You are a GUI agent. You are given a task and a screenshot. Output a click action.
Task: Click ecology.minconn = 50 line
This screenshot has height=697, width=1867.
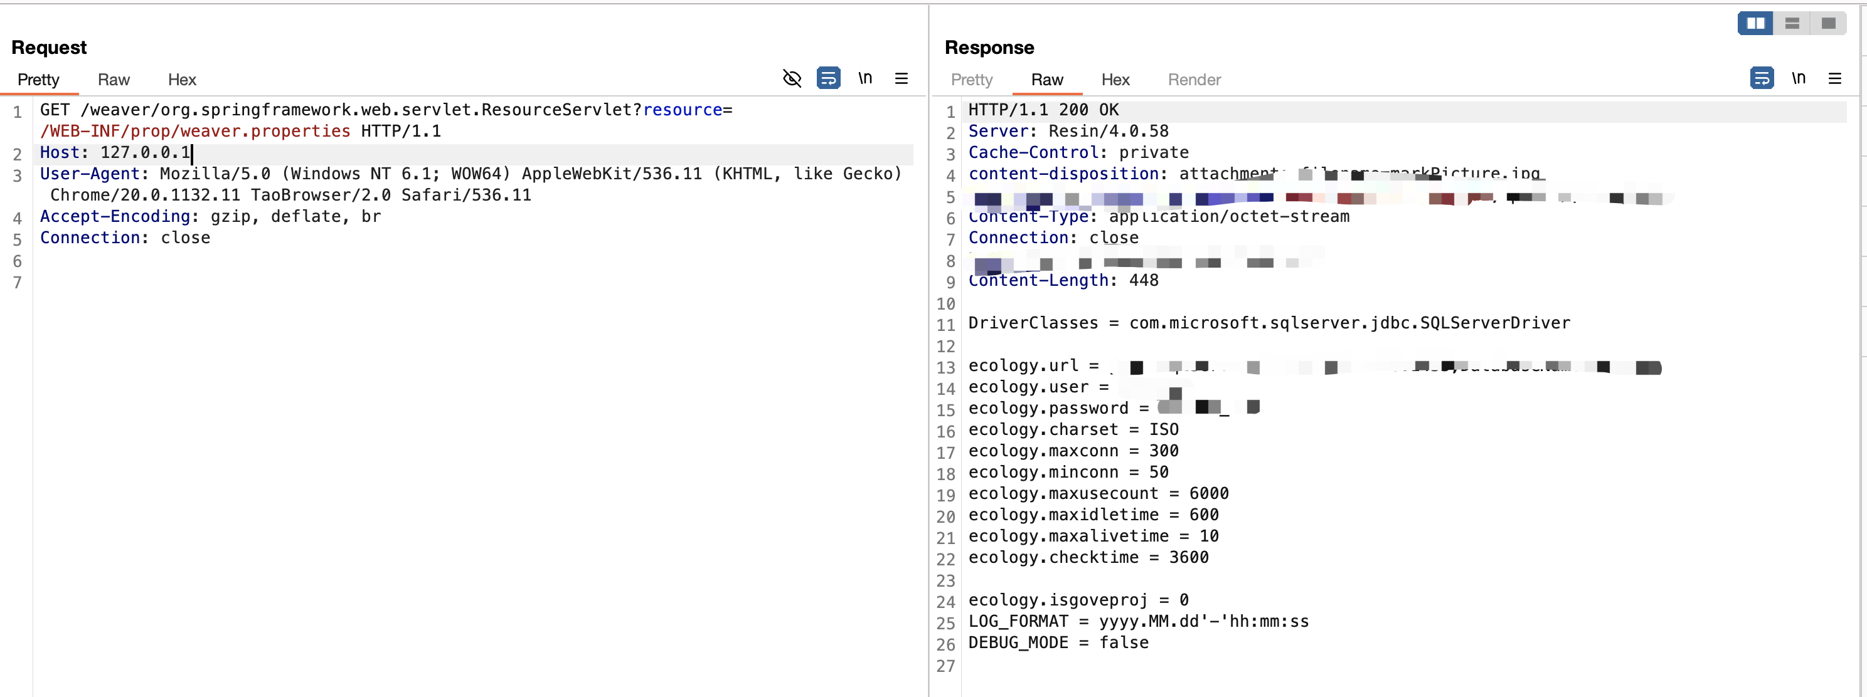[1068, 473]
